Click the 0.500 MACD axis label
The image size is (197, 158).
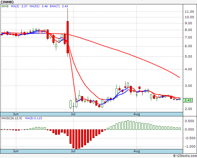click(189, 121)
